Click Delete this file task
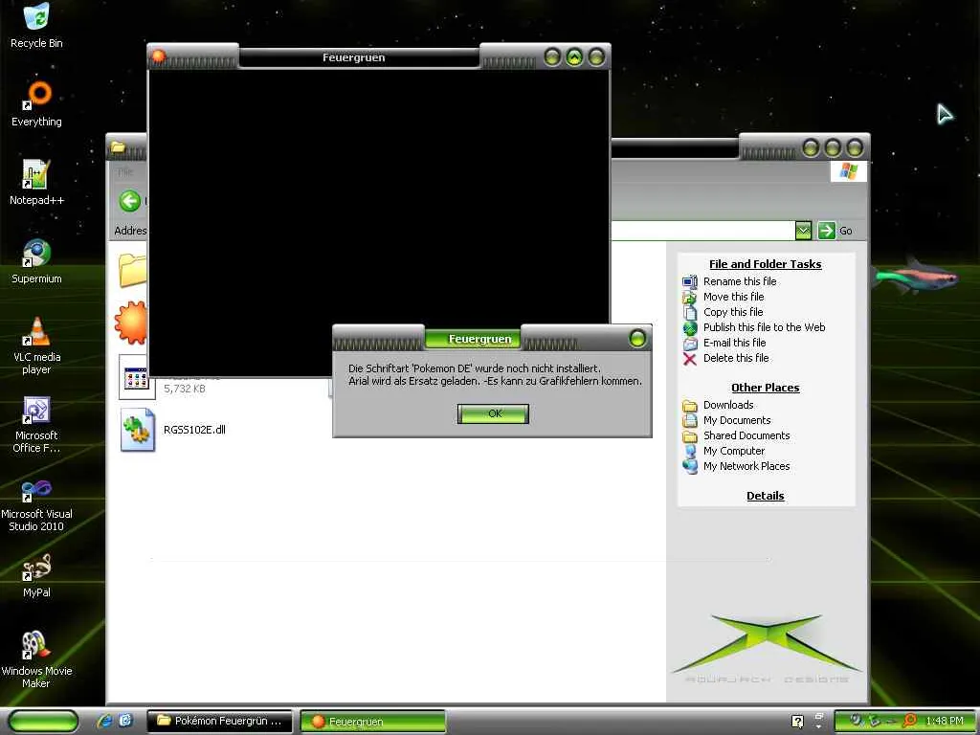 (x=736, y=358)
